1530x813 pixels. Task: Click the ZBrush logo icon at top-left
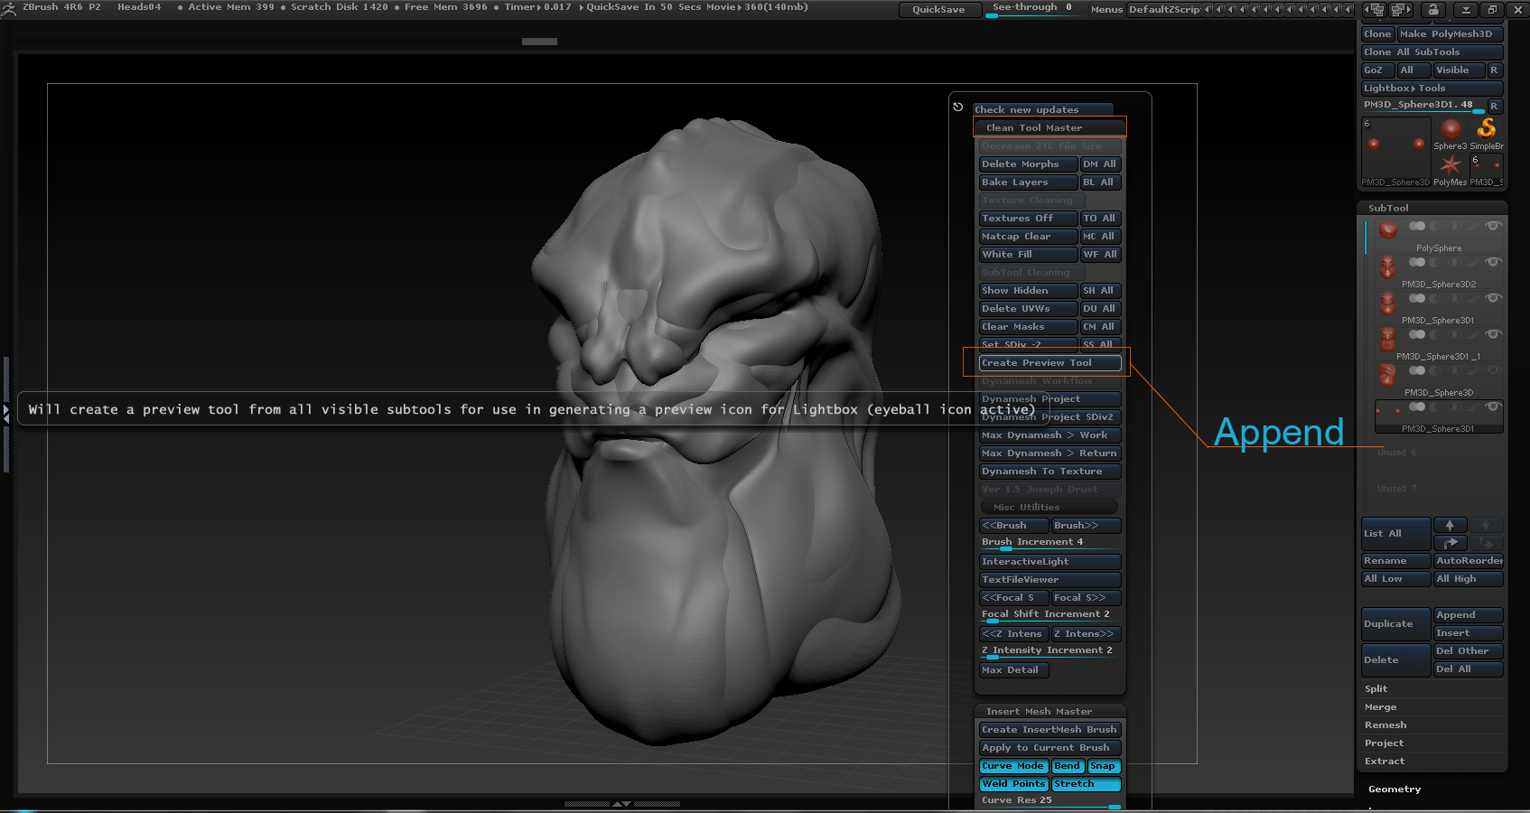pyautogui.click(x=9, y=8)
